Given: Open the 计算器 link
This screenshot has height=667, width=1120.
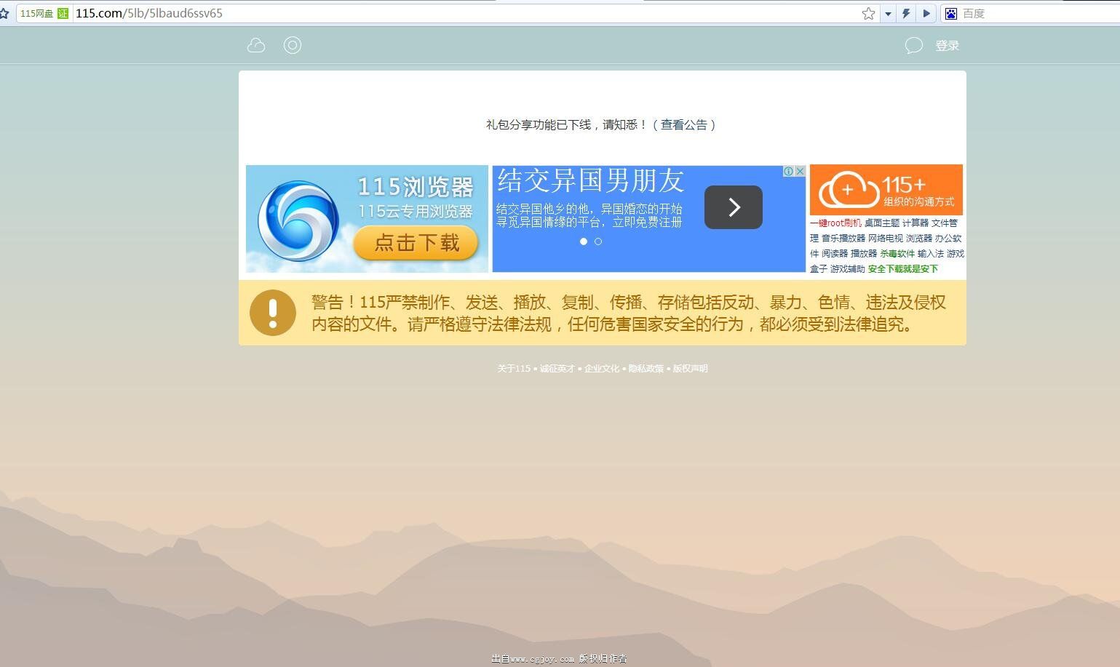Looking at the screenshot, I should coord(916,223).
